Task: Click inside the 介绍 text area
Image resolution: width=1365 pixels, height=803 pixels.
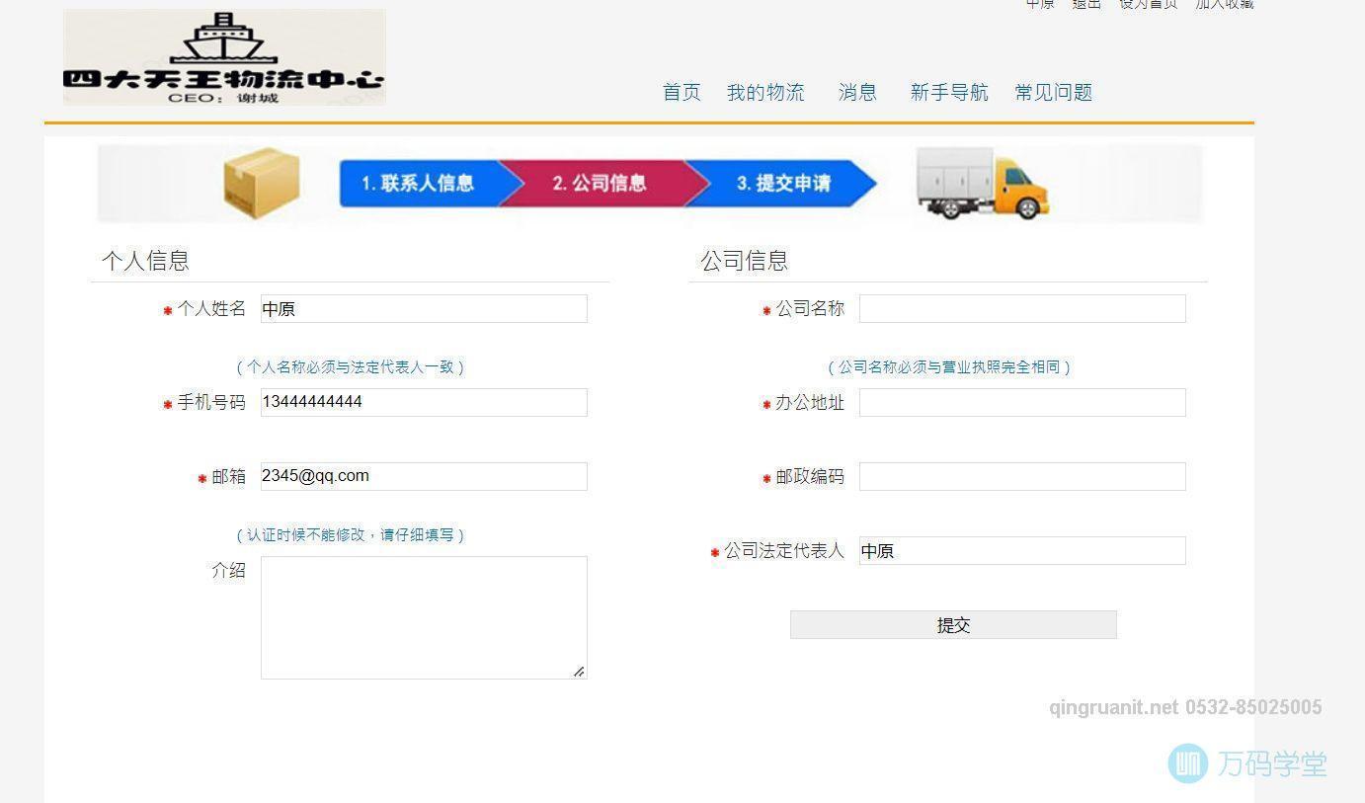Action: (423, 616)
